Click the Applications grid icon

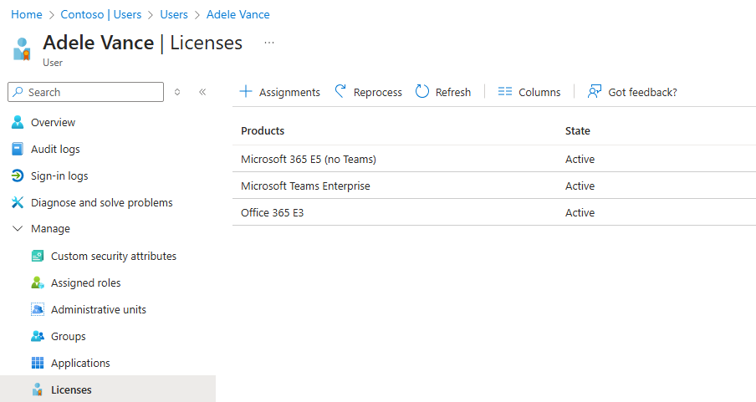(38, 363)
